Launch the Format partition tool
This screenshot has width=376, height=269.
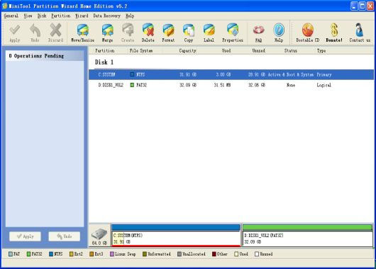coord(168,33)
